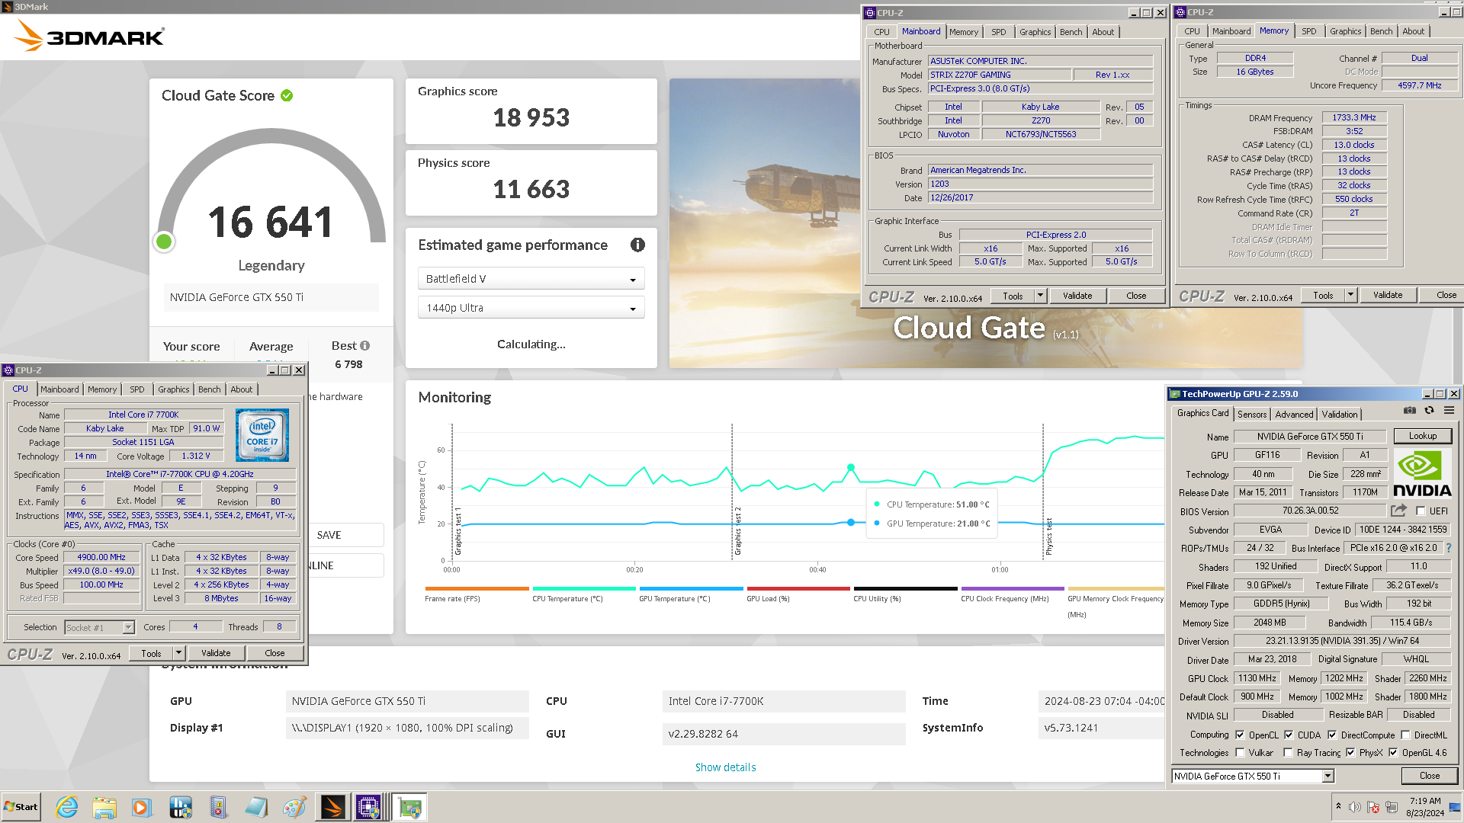The width and height of the screenshot is (1464, 823).
Task: Click Close button in GPU-Z
Action: tap(1430, 776)
